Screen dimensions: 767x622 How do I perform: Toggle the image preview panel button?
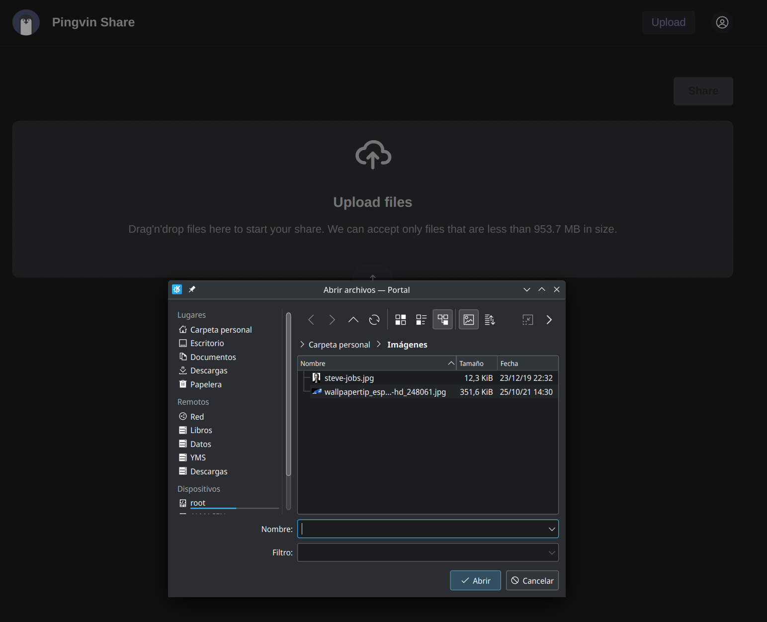point(468,320)
